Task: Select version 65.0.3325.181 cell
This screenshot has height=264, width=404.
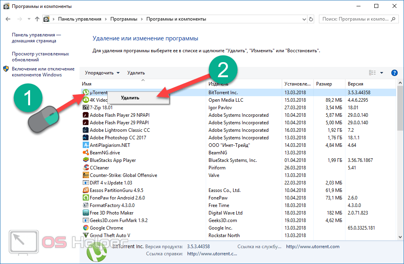Action: coord(361,228)
